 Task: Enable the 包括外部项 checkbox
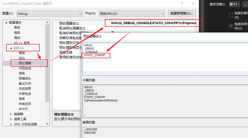(x=231, y=15)
